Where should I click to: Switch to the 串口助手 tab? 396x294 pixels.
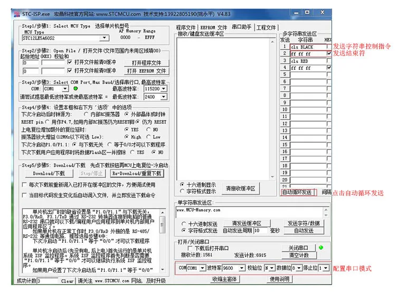241,27
